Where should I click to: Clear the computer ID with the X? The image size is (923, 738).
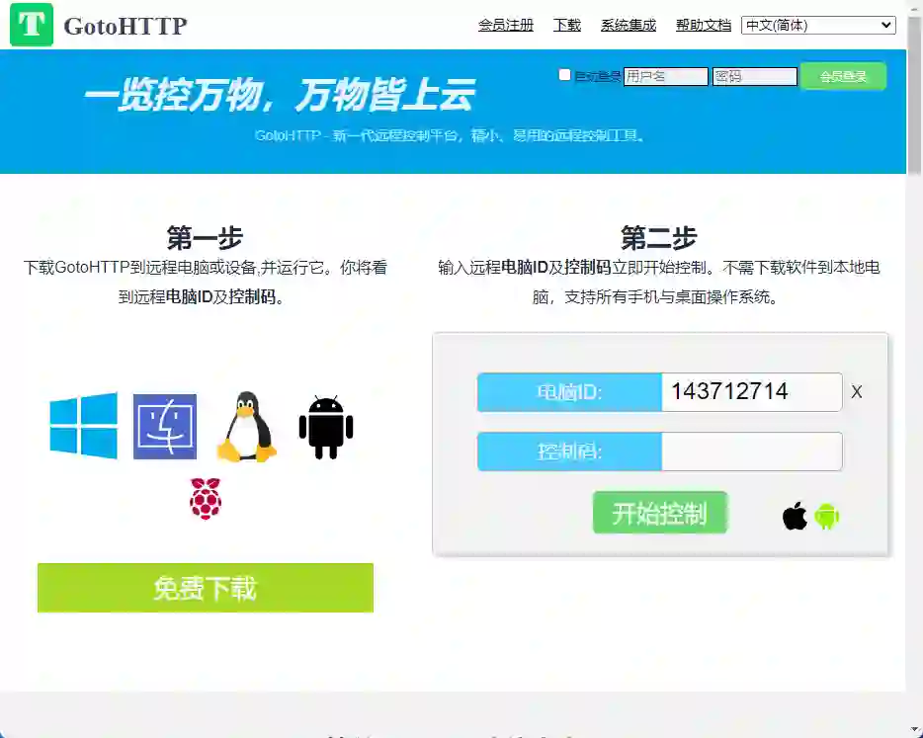point(857,392)
